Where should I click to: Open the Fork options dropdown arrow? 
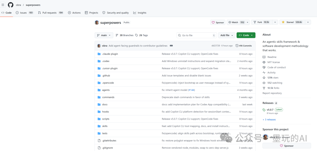pos(275,22)
